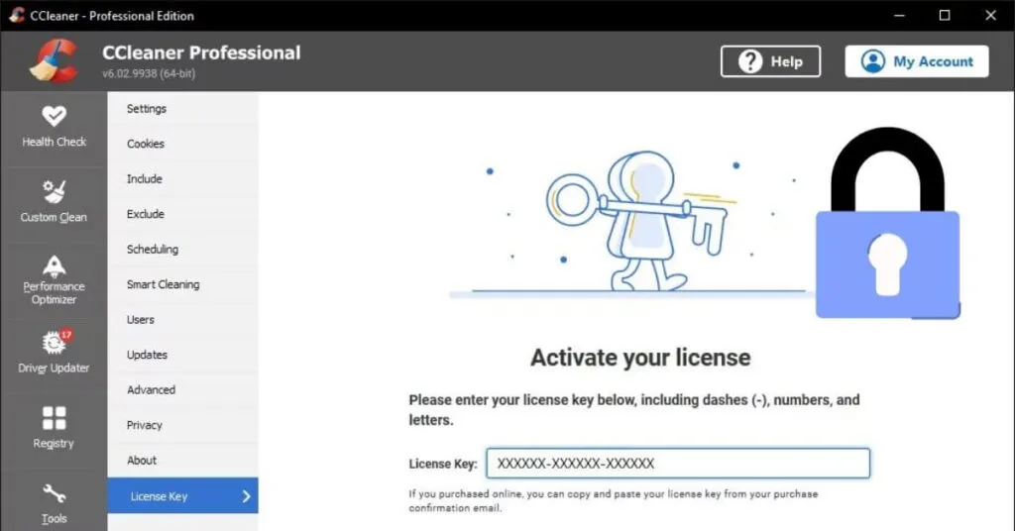The image size is (1015, 531).
Task: Click the Help button text
Action: click(786, 61)
